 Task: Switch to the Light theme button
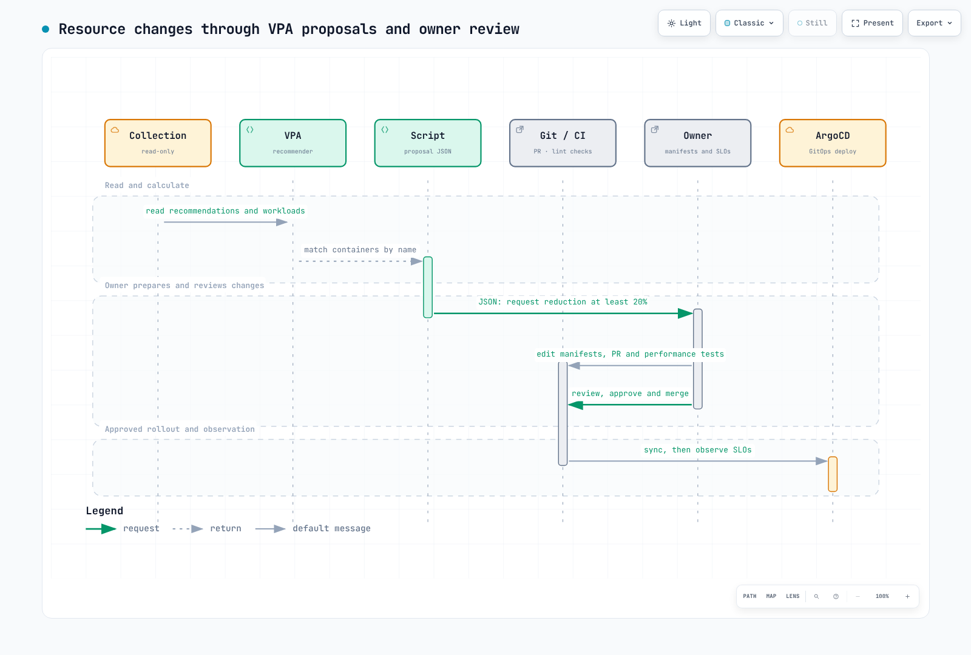(684, 23)
